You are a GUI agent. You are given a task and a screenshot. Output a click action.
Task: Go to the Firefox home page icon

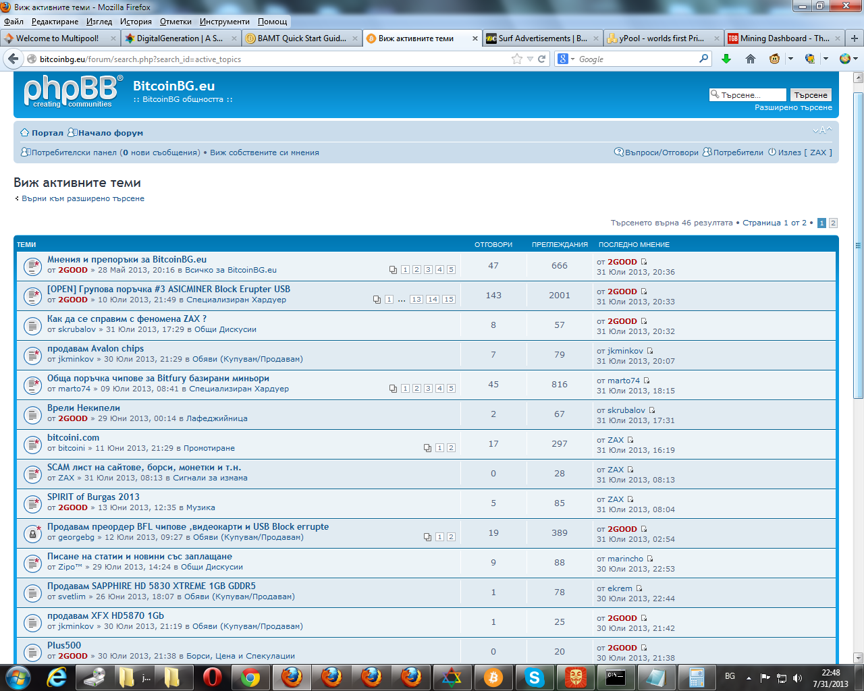pos(750,59)
